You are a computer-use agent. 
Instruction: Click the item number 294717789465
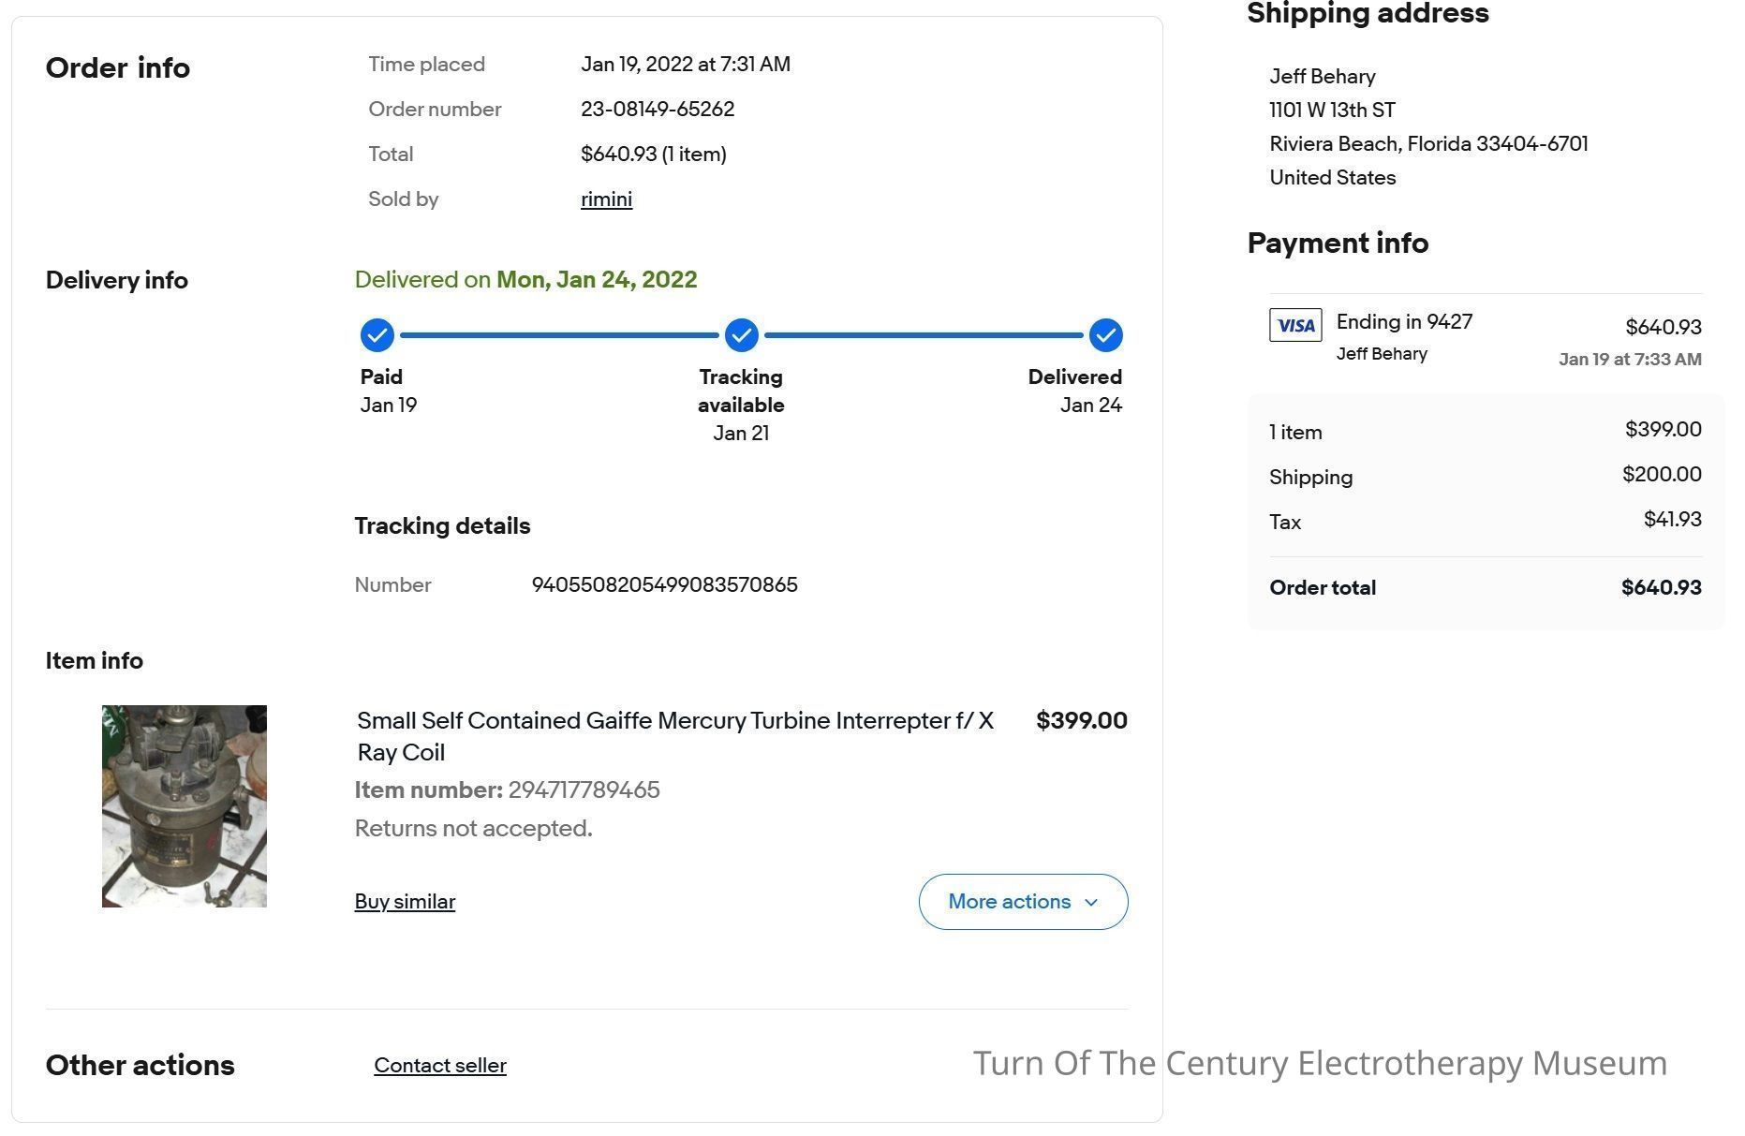[x=584, y=790]
